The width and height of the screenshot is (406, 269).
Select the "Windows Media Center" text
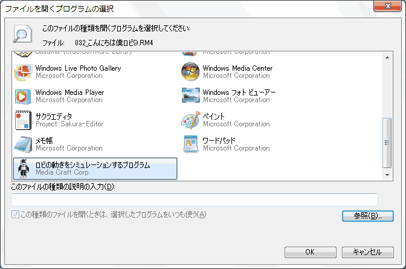tap(237, 68)
